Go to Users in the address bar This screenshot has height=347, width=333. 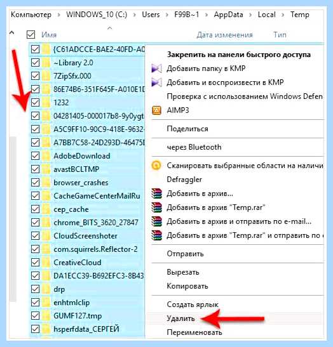click(x=151, y=15)
